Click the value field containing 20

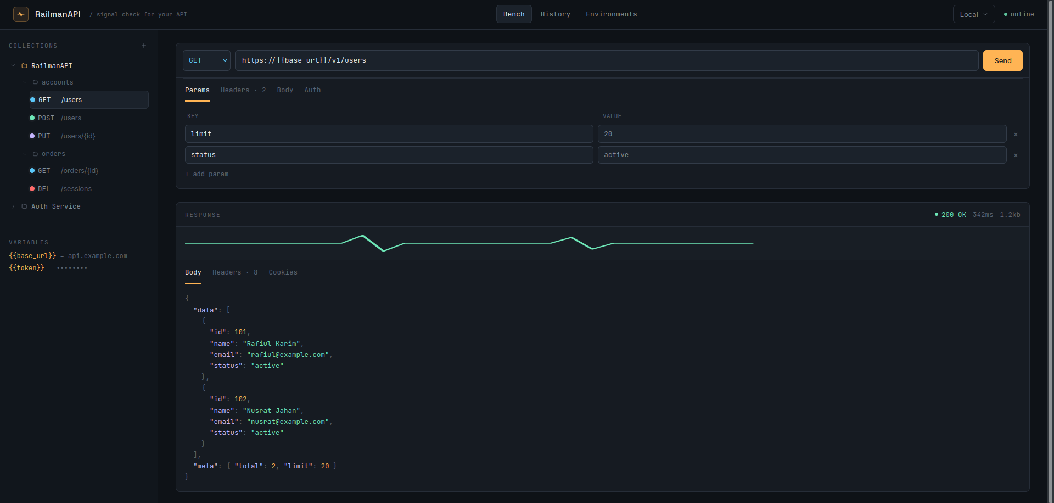tap(802, 134)
